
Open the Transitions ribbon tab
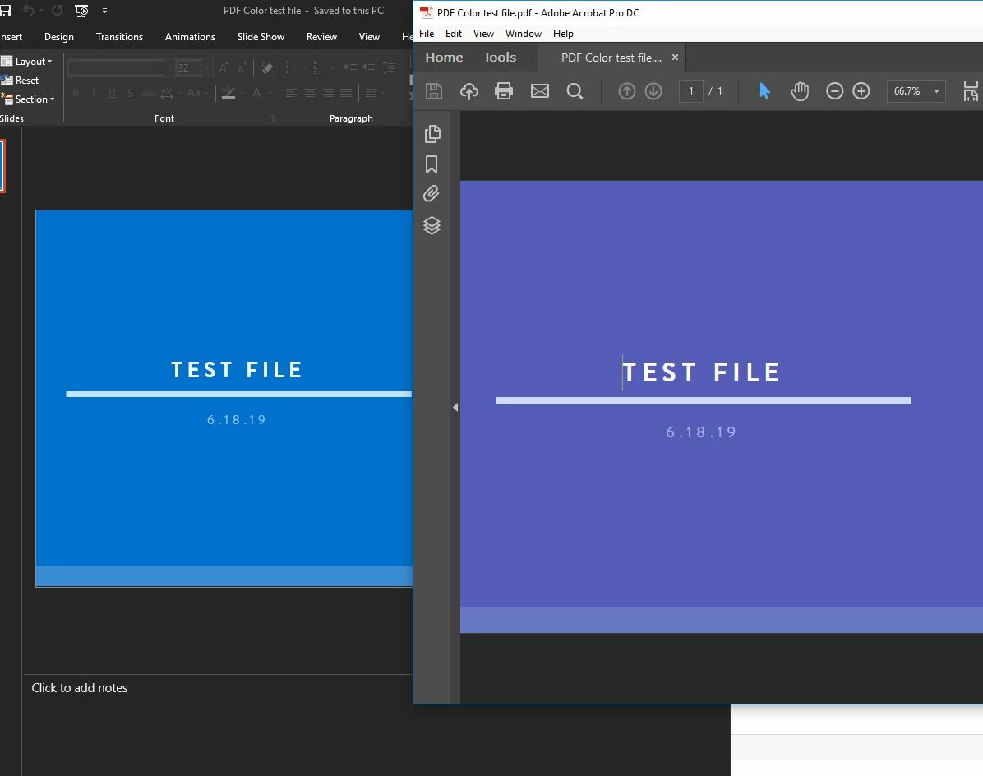pyautogui.click(x=119, y=37)
